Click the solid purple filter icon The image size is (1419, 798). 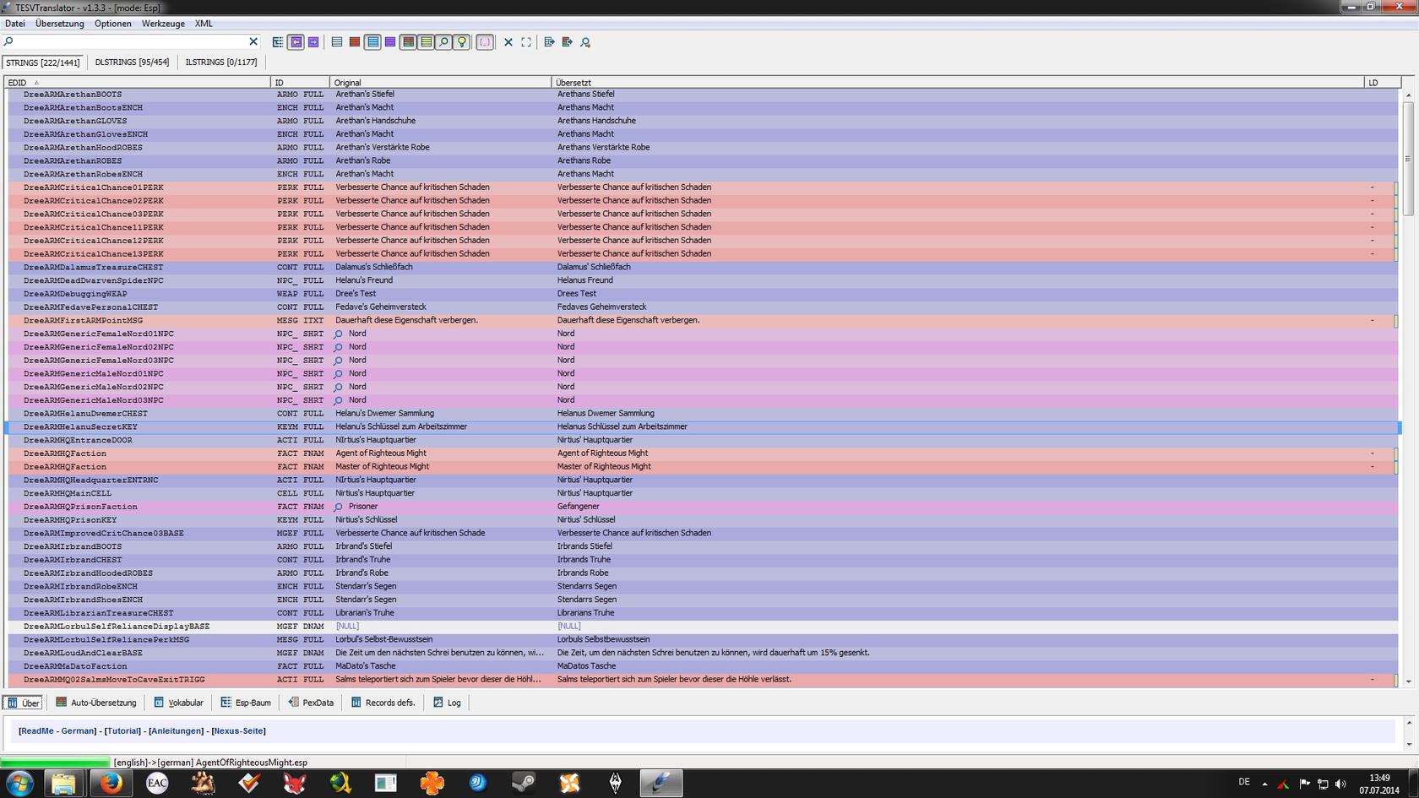[390, 42]
